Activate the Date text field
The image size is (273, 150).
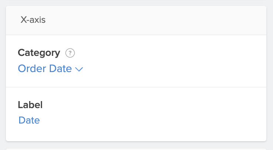[x=29, y=120]
